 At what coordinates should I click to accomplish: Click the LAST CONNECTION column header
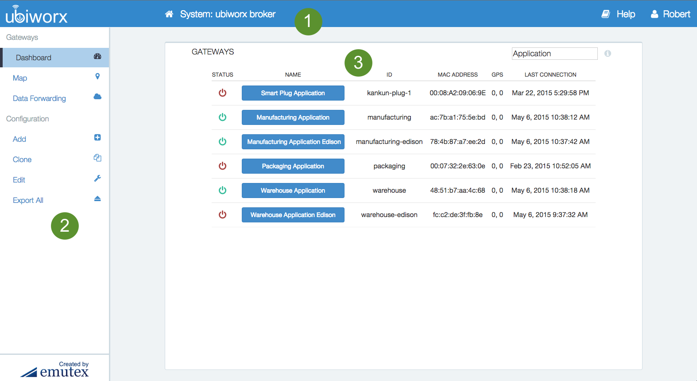(550, 74)
